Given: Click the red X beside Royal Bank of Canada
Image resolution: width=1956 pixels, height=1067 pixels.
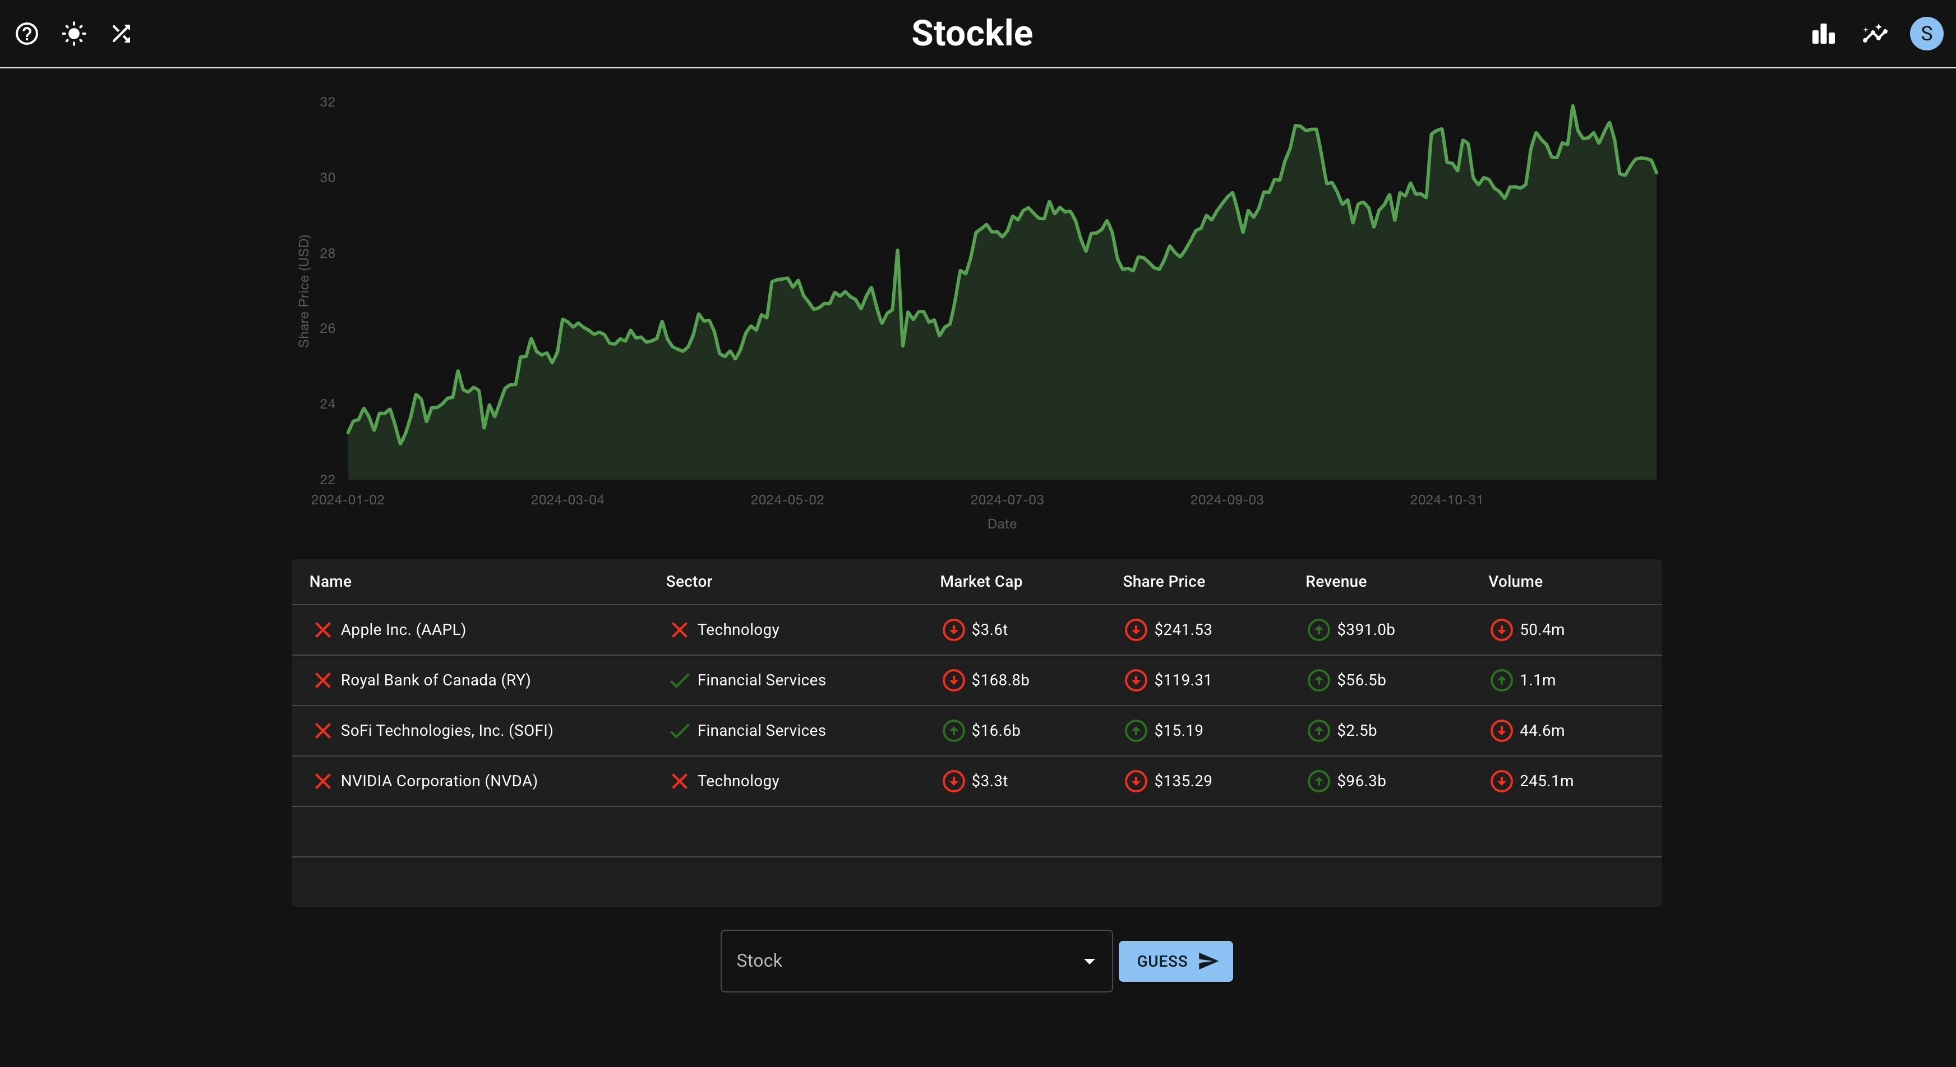Looking at the screenshot, I should tap(322, 680).
